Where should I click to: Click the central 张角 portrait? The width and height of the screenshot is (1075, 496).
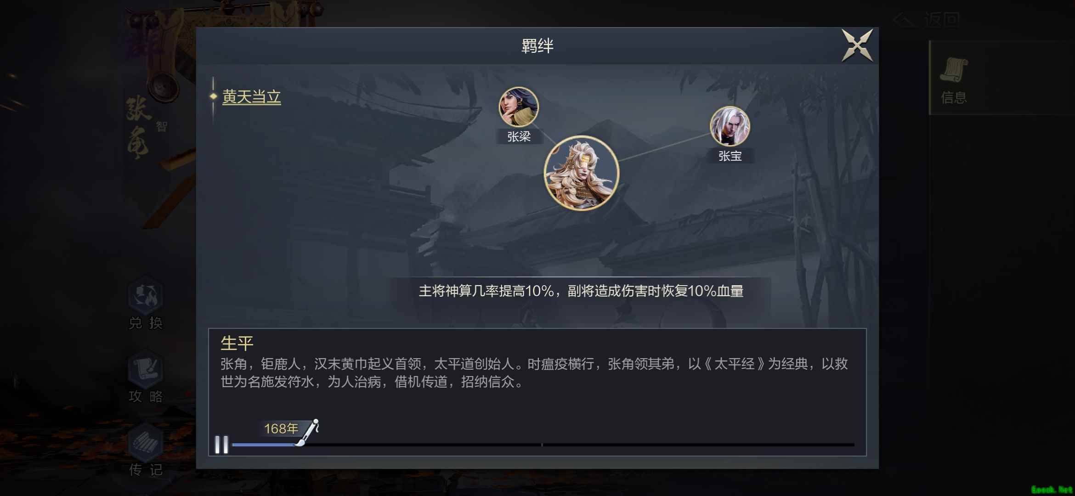pos(582,173)
